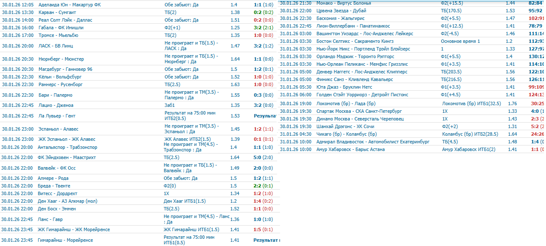This screenshot has height=246, width=546.
Task: Select the Бари - Палермо match row
Action: [x=55, y=95]
